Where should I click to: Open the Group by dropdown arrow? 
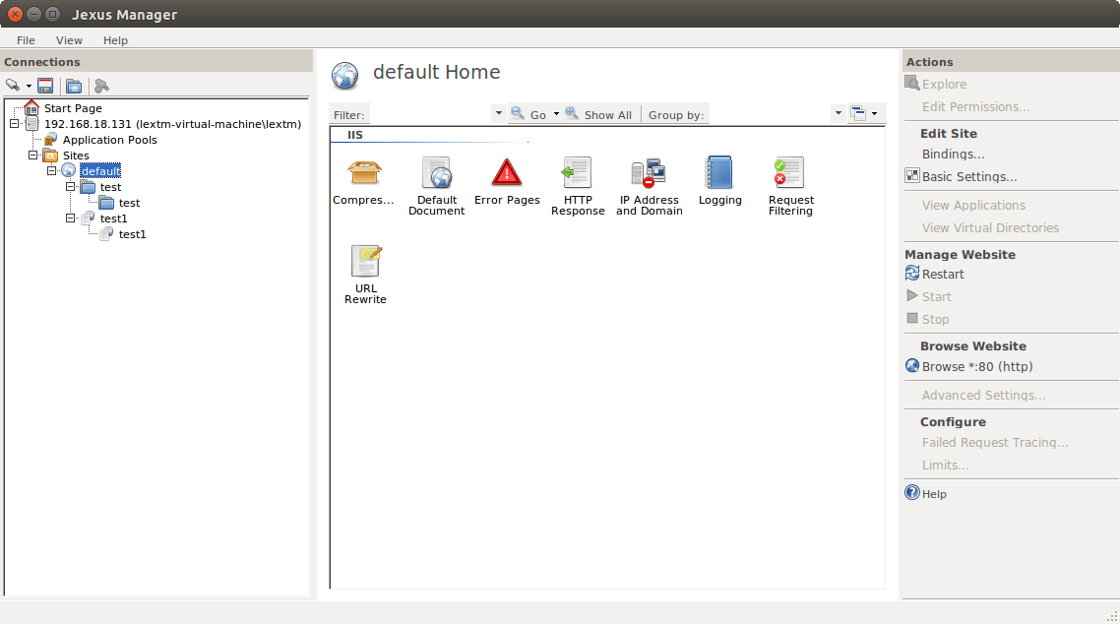tap(838, 113)
